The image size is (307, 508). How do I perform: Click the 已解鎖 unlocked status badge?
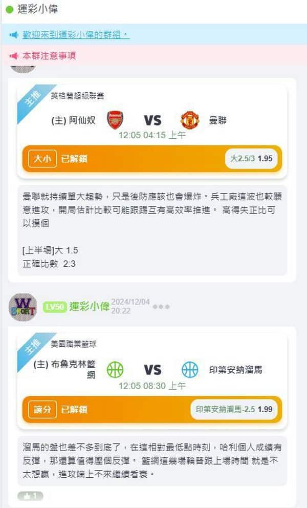point(70,159)
